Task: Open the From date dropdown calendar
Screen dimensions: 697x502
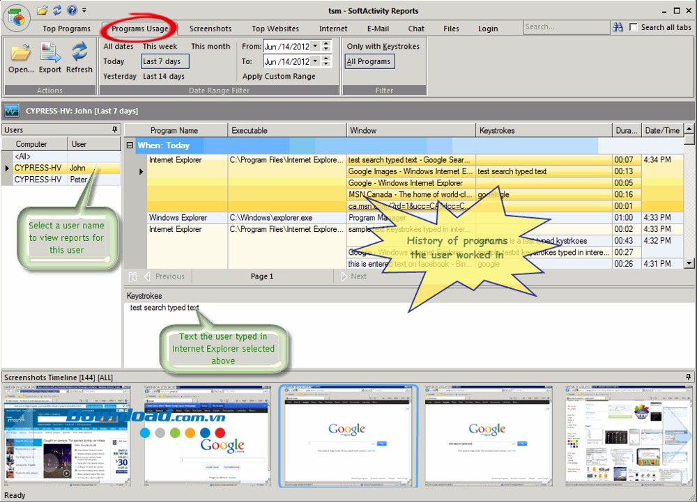Action: click(314, 47)
